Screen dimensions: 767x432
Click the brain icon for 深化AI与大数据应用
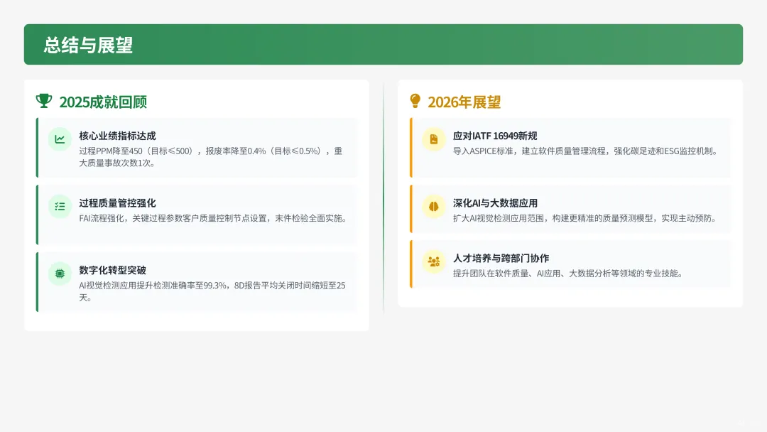(x=434, y=207)
